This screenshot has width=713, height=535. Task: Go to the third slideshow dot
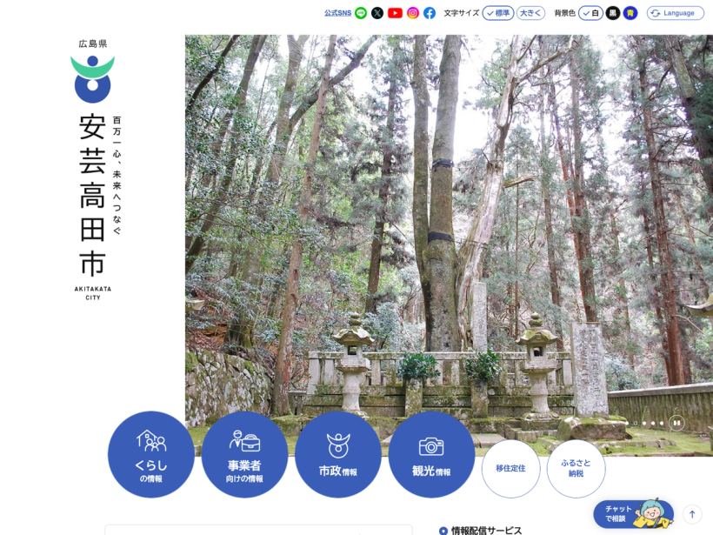(x=644, y=423)
